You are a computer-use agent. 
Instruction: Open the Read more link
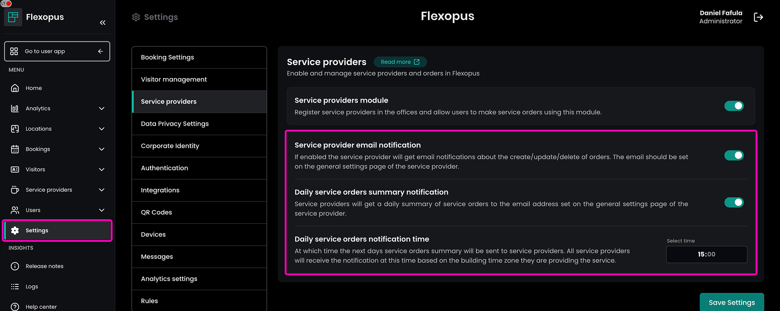tap(400, 62)
